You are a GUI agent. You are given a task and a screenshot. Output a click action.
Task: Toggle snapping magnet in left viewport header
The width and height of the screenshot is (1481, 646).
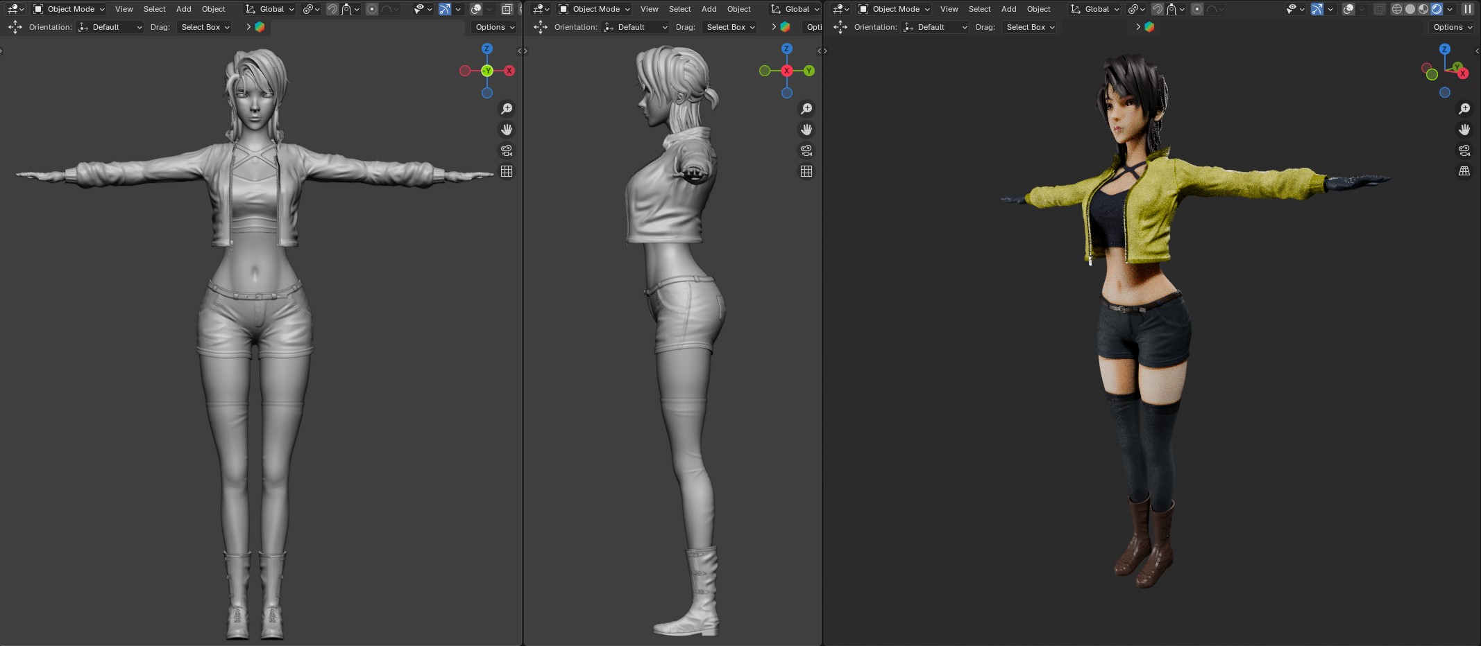point(332,9)
